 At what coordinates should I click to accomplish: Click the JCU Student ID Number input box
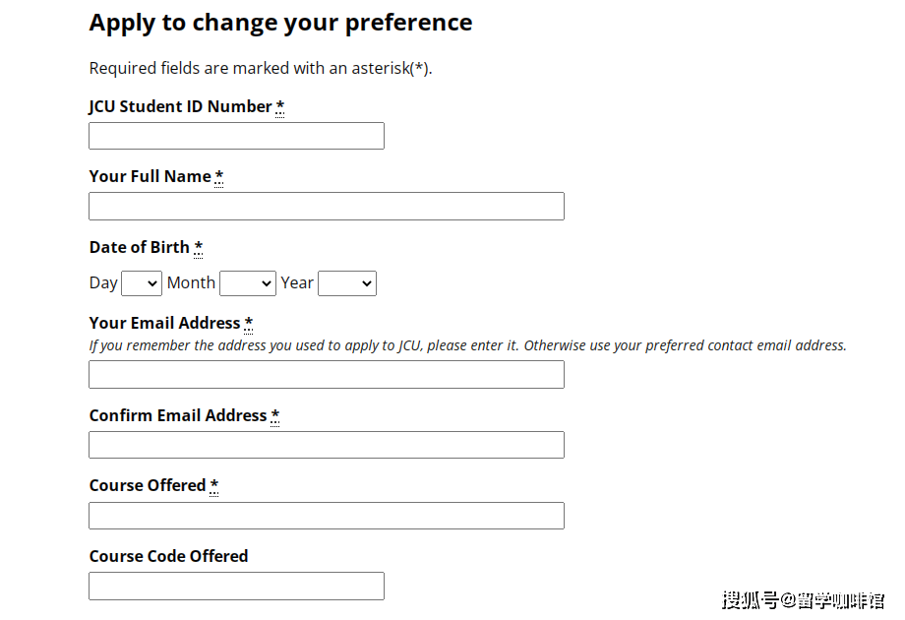[236, 136]
